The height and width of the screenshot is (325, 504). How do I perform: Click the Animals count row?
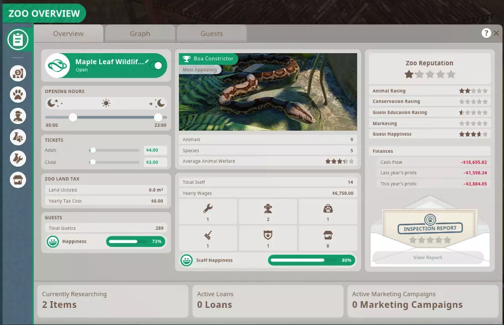coord(268,140)
